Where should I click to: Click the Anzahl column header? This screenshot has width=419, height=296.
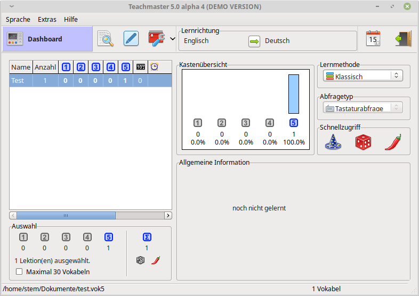(45, 67)
